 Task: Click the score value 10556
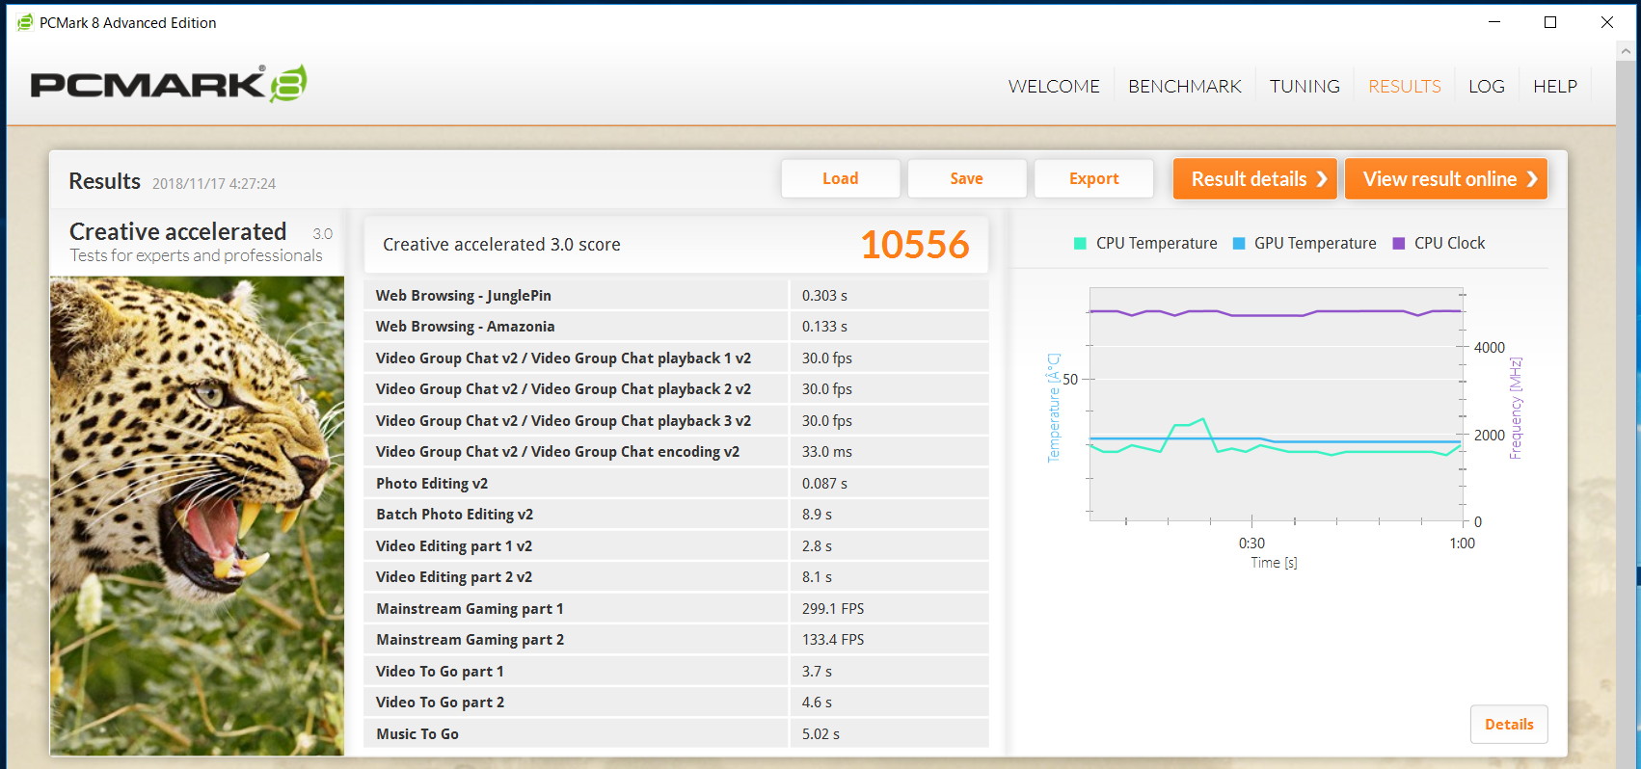click(914, 245)
